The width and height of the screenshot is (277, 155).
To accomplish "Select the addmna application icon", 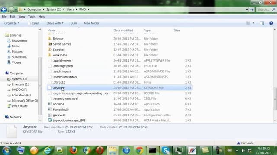I will (50, 104).
